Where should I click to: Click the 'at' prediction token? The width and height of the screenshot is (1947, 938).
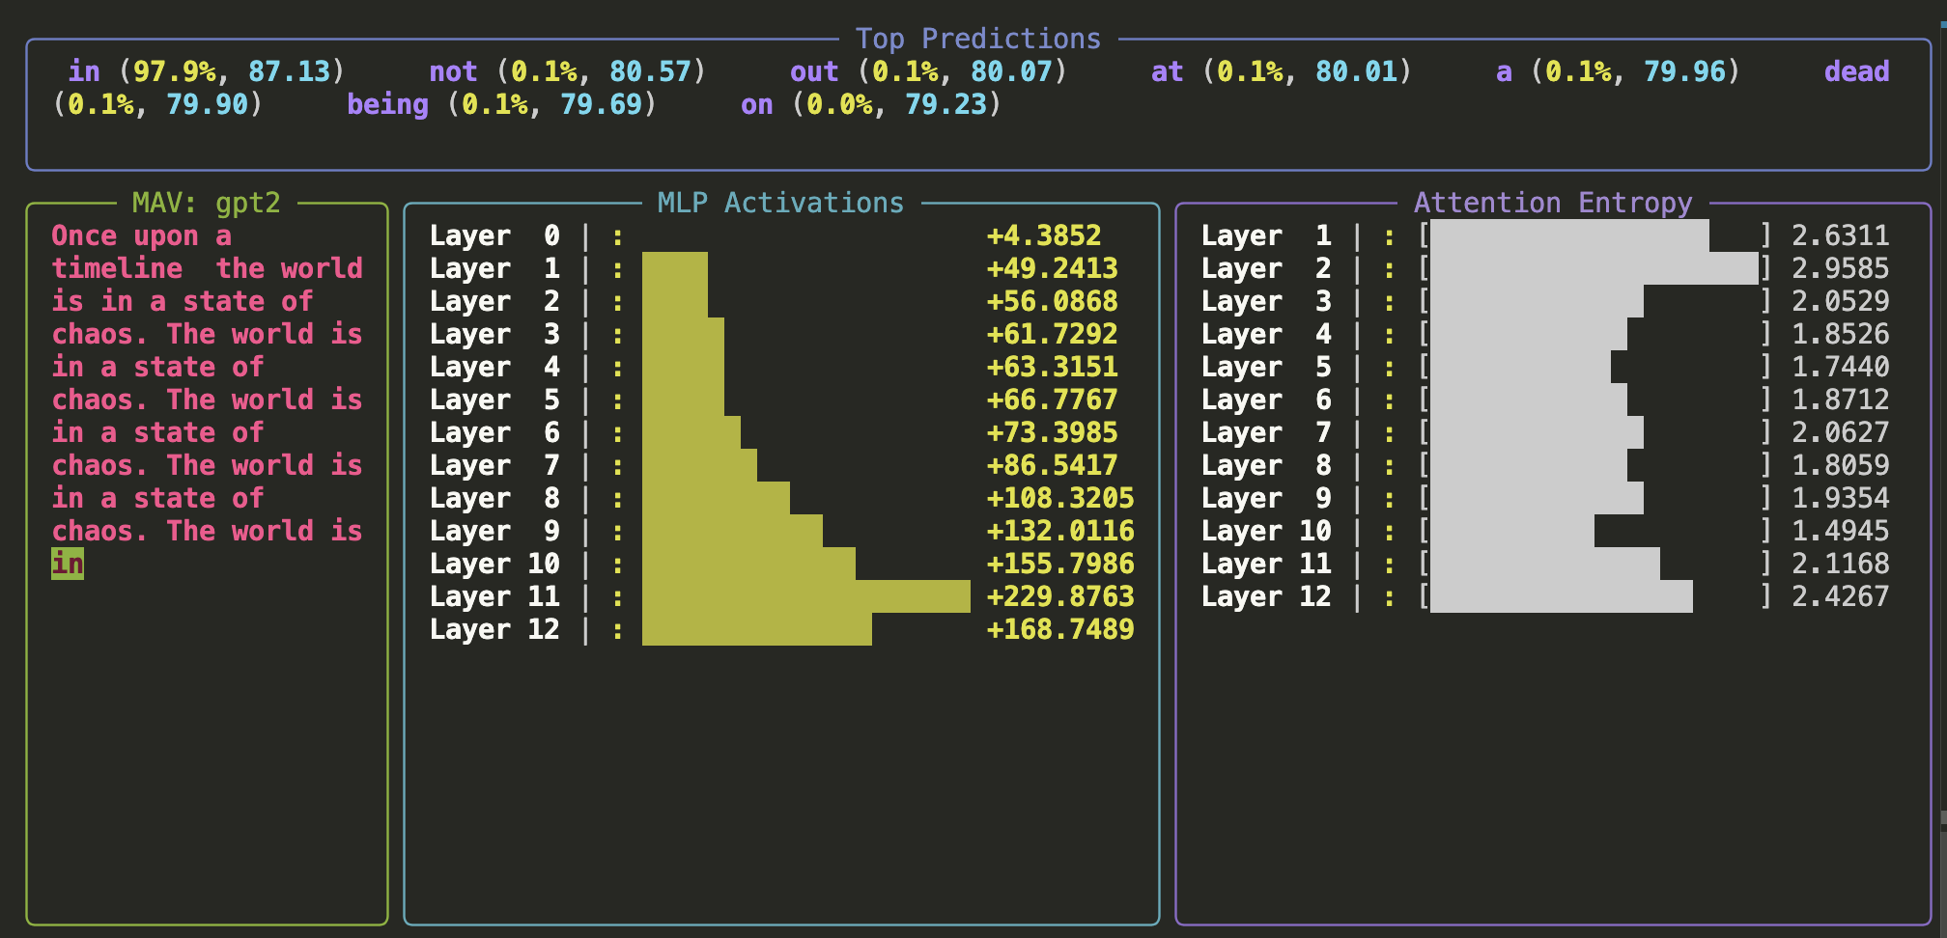pos(1167,71)
